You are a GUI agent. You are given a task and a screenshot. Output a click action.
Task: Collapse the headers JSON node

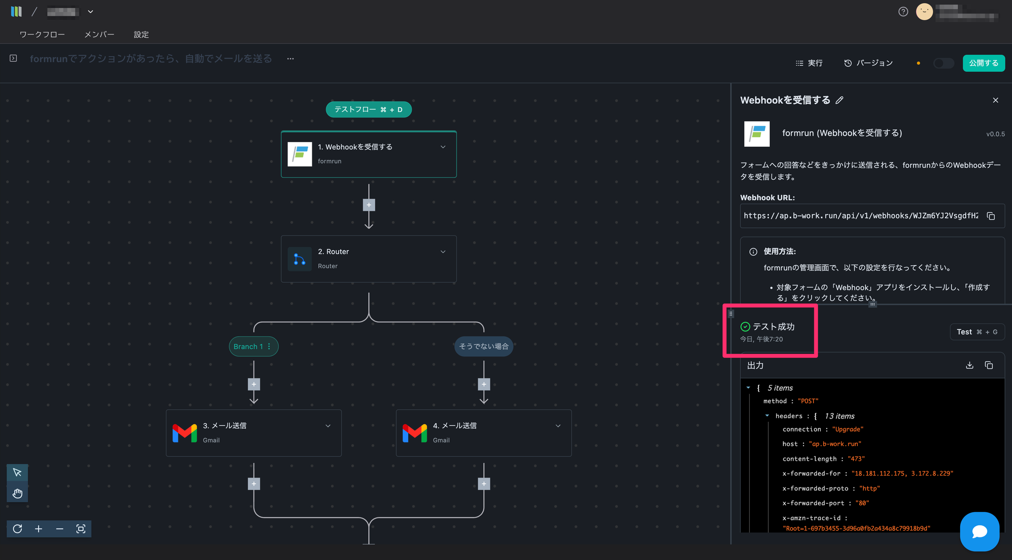click(x=767, y=416)
